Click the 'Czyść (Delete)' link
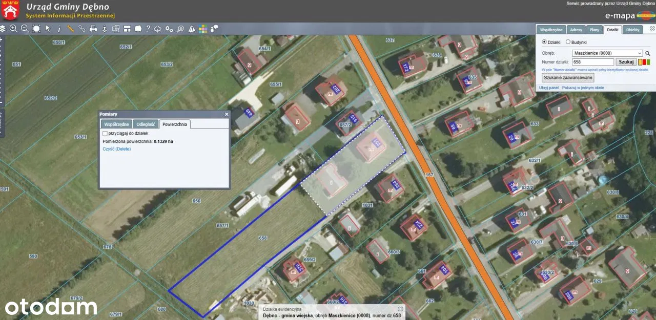 [117, 149]
